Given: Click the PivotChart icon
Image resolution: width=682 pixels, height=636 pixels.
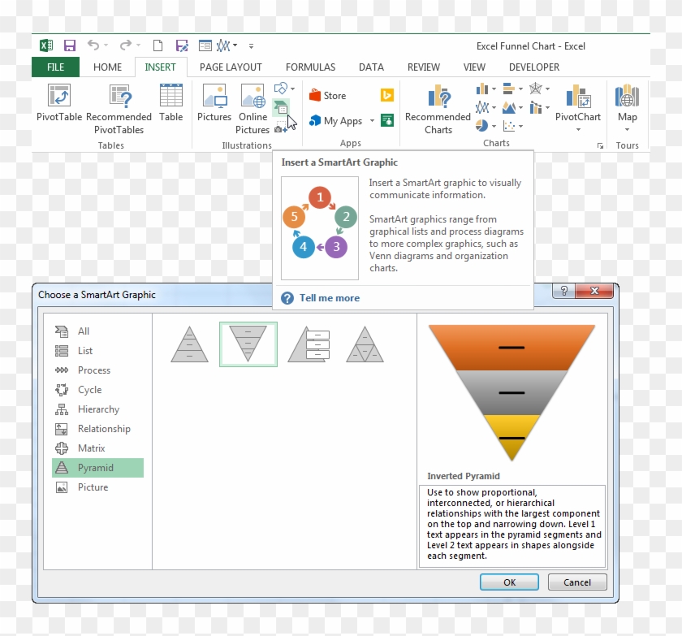Looking at the screenshot, I should [x=577, y=96].
